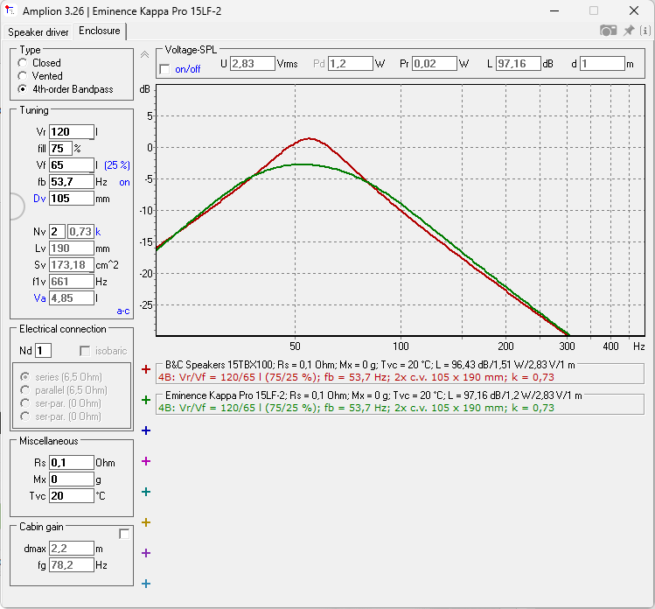Click the Rs resistance input field
The image size is (655, 609).
pos(72,463)
